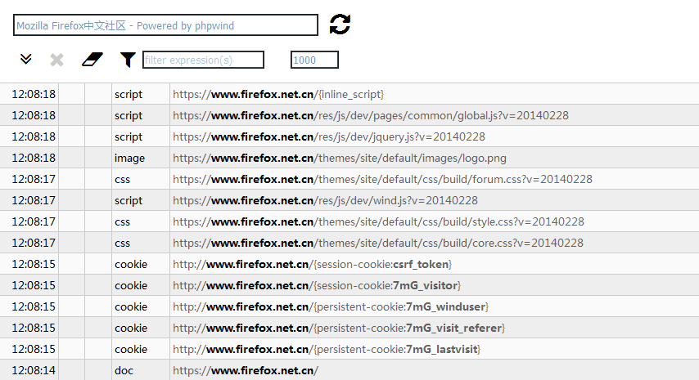
Task: Select the inline_script log entry
Action: click(x=349, y=94)
